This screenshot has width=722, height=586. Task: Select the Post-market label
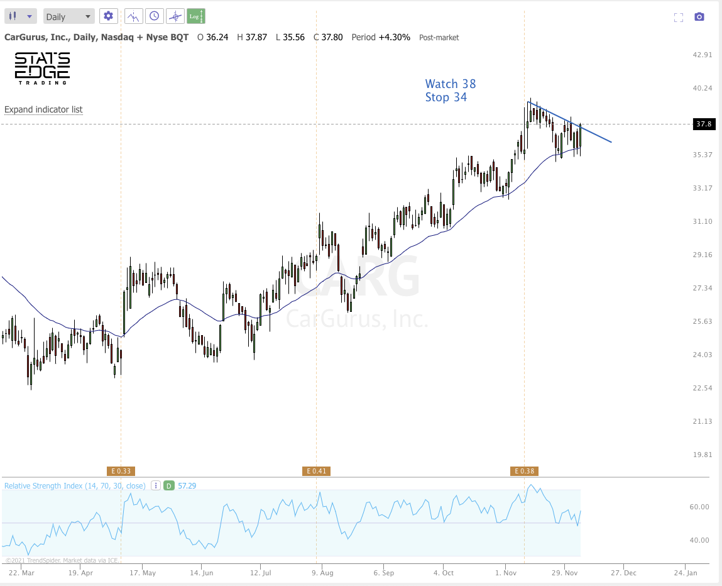pos(439,38)
